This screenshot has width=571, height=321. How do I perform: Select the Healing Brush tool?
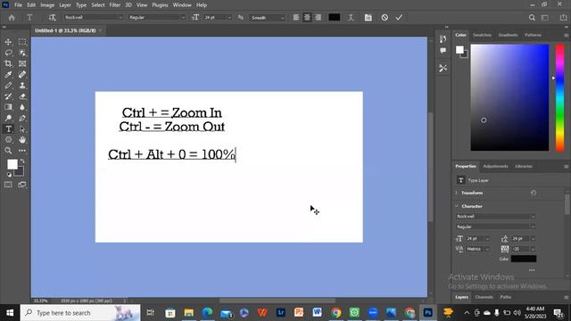click(22, 75)
